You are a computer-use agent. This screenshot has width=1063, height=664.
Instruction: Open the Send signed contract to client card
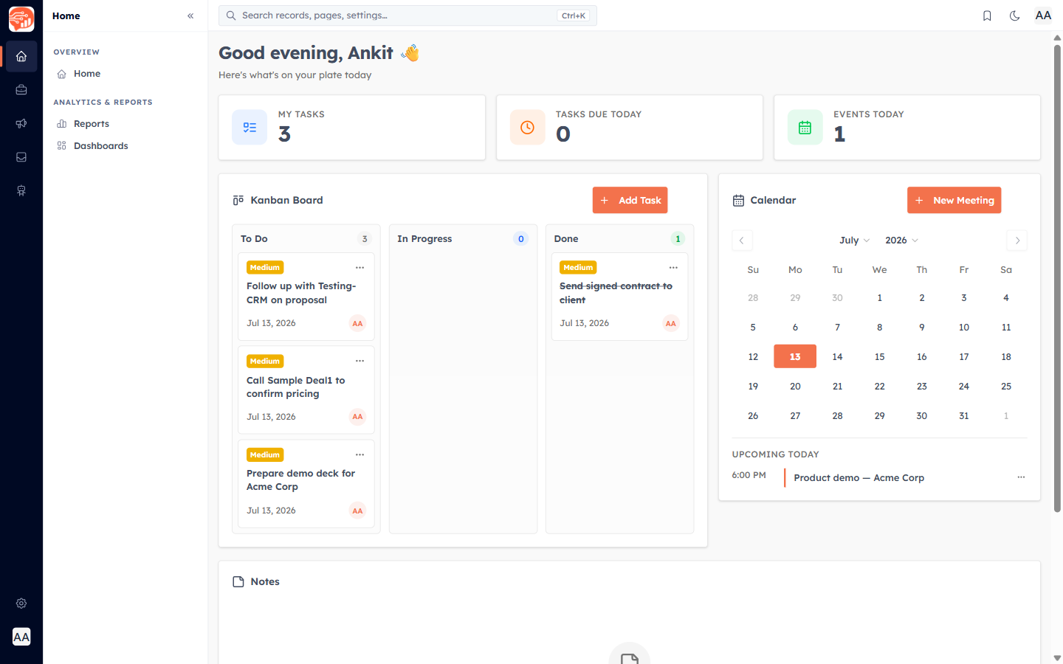coord(619,297)
